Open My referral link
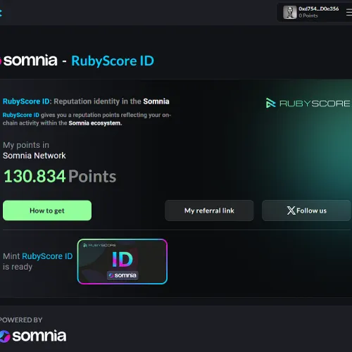This screenshot has width=352, height=352. pos(209,210)
